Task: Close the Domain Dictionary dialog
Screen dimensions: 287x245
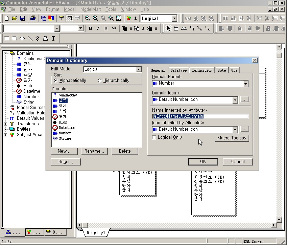Action: [x=255, y=61]
